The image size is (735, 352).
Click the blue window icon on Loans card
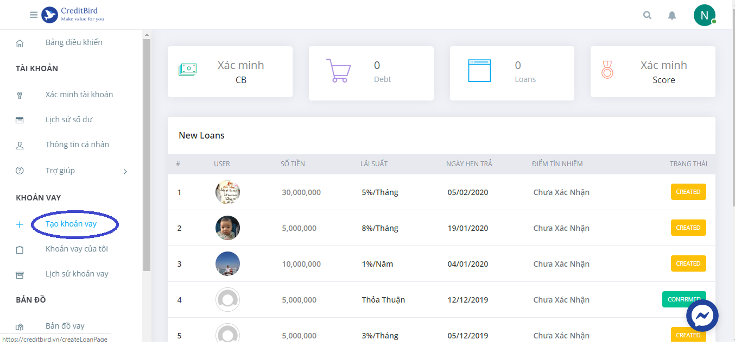pyautogui.click(x=479, y=70)
